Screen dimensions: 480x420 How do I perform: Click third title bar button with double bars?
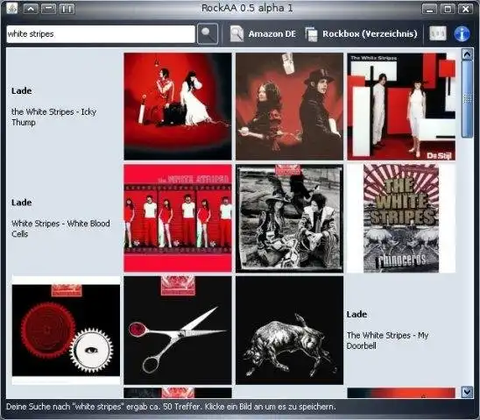[67, 9]
